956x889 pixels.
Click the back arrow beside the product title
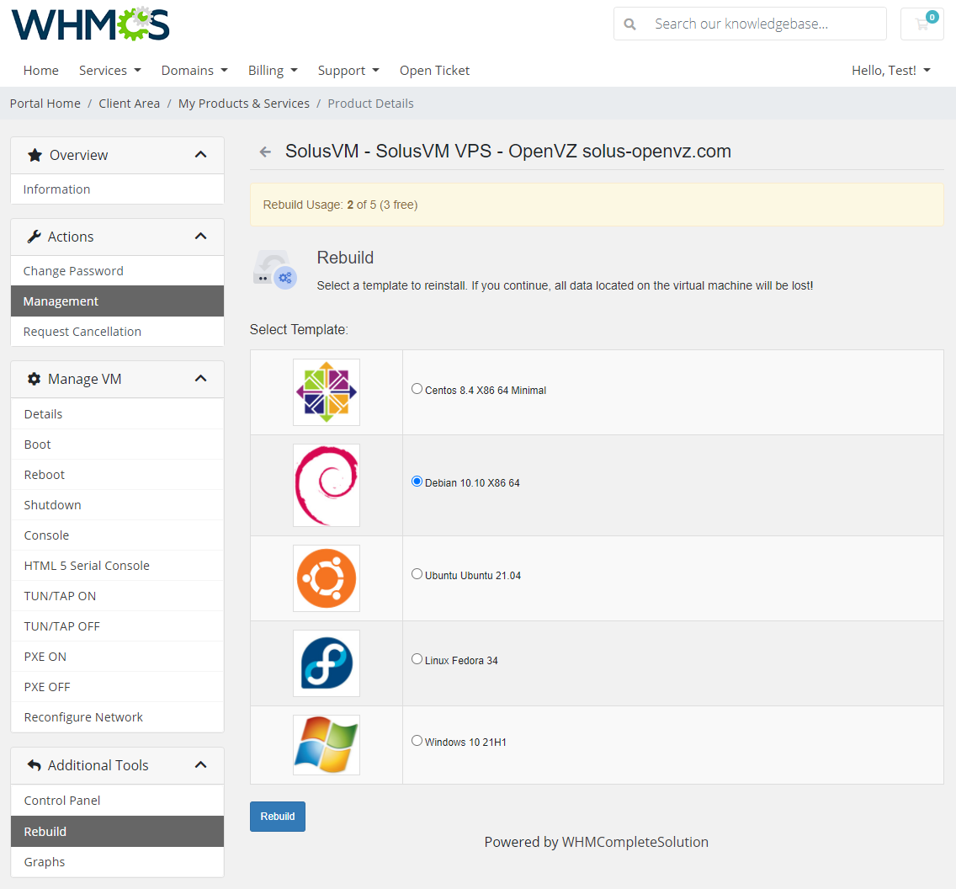coord(265,152)
